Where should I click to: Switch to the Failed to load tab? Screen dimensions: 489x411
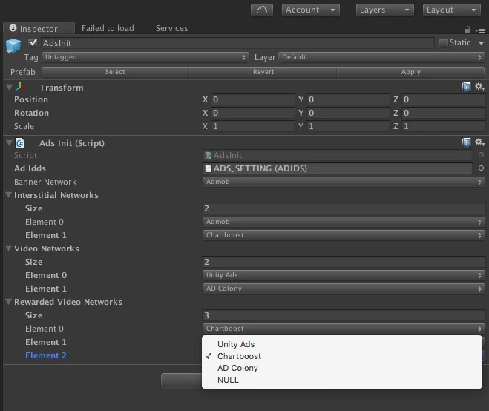pyautogui.click(x=108, y=28)
